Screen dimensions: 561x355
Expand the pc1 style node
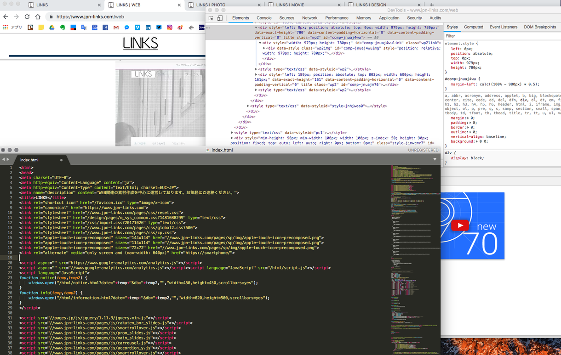(232, 133)
